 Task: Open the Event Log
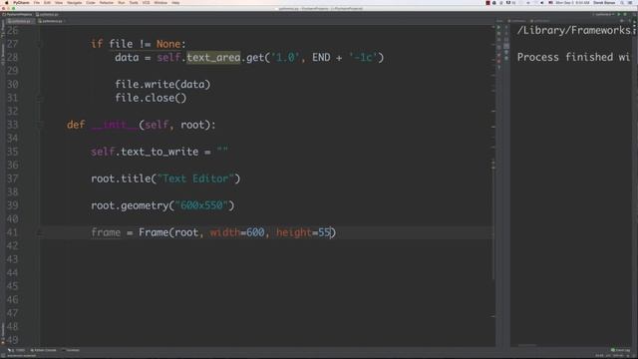620,350
